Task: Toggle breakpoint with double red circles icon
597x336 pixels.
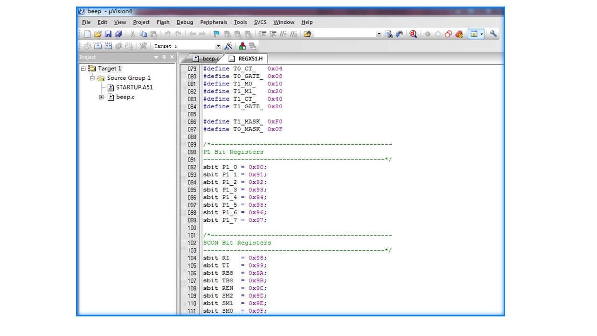Action: (x=448, y=34)
